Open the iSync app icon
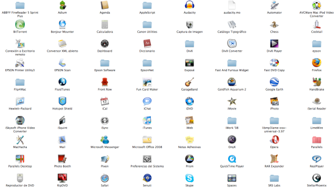This screenshot has height=190, width=336. pos(105,120)
